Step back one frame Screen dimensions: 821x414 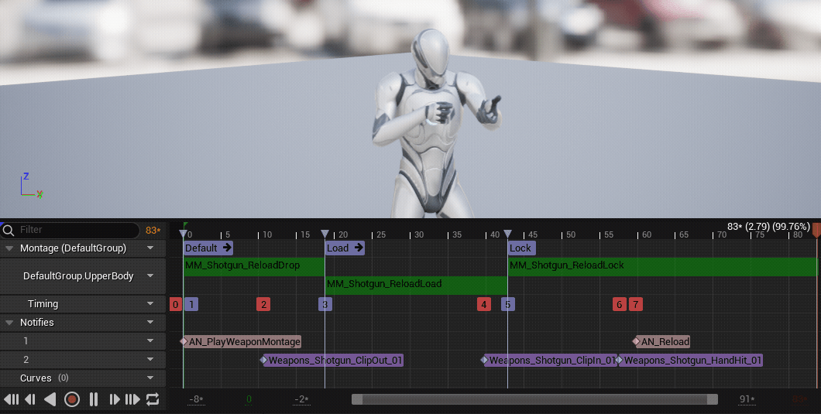point(30,399)
